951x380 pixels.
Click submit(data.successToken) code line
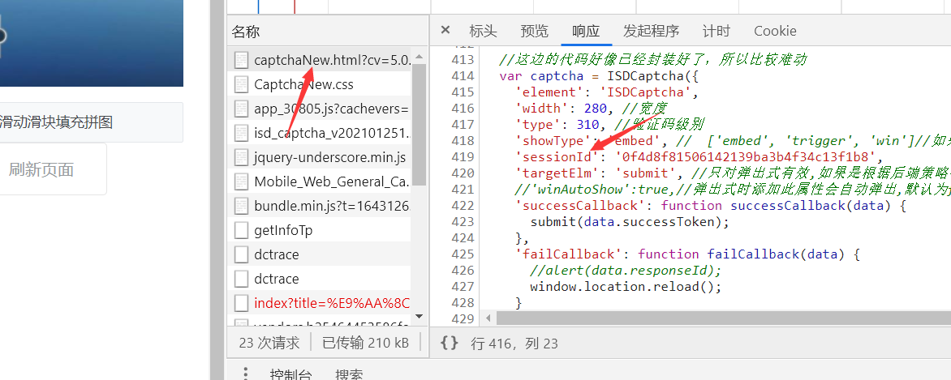click(630, 222)
